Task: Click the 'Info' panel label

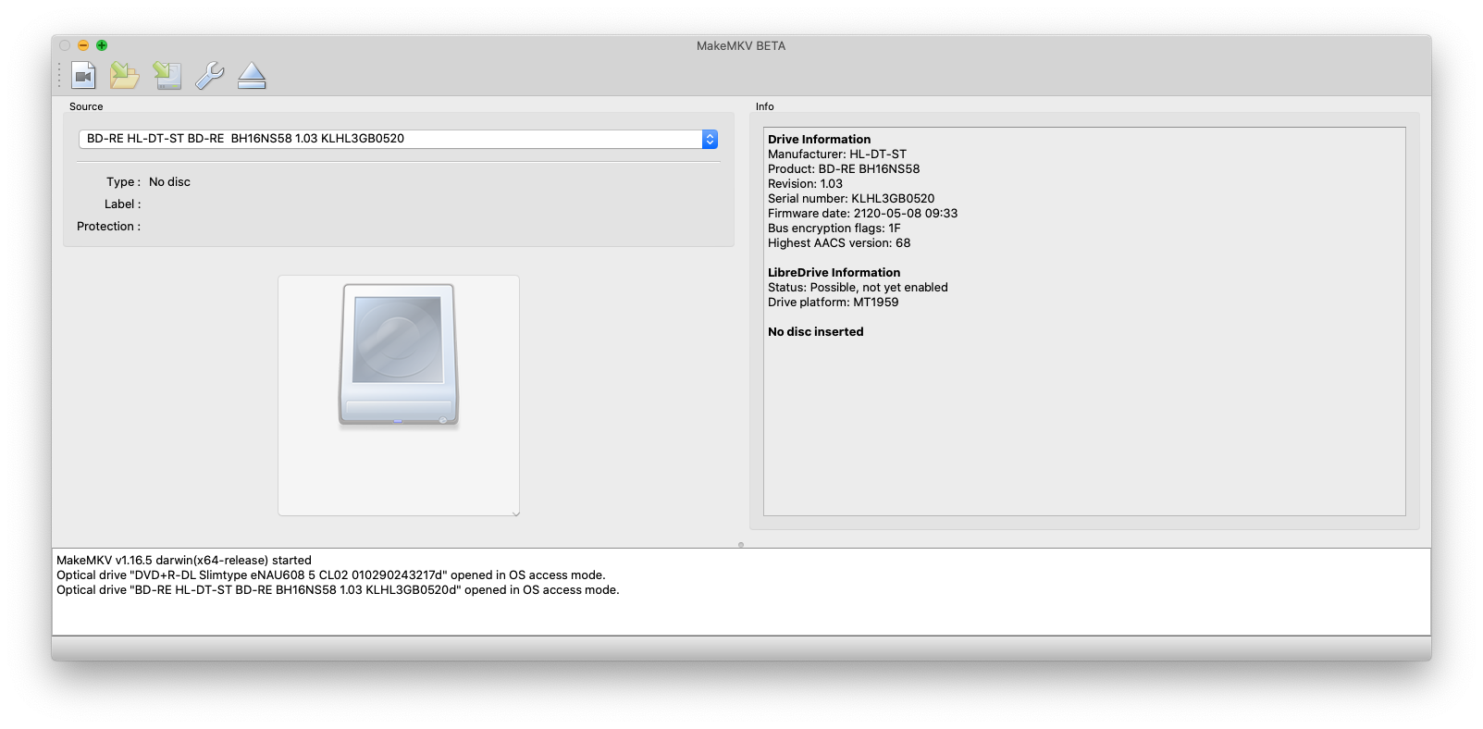Action: tap(764, 107)
